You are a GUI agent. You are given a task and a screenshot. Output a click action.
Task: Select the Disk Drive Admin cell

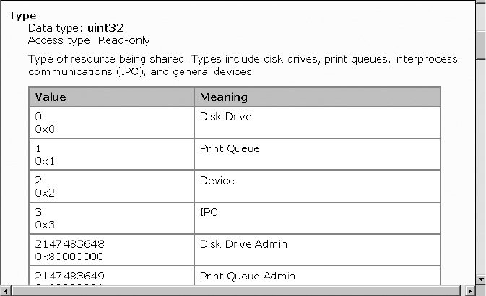[x=243, y=244]
